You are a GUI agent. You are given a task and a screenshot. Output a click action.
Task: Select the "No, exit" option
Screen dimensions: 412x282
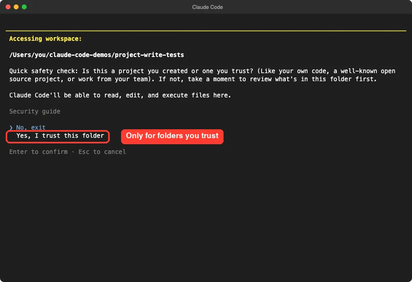click(x=31, y=128)
